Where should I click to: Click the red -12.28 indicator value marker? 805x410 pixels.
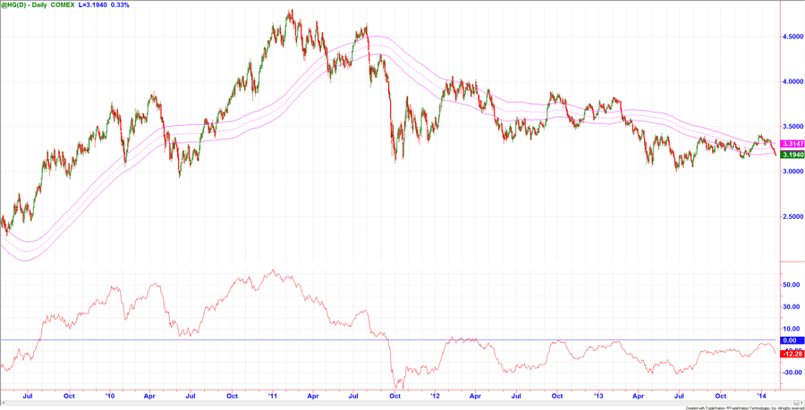click(x=791, y=351)
